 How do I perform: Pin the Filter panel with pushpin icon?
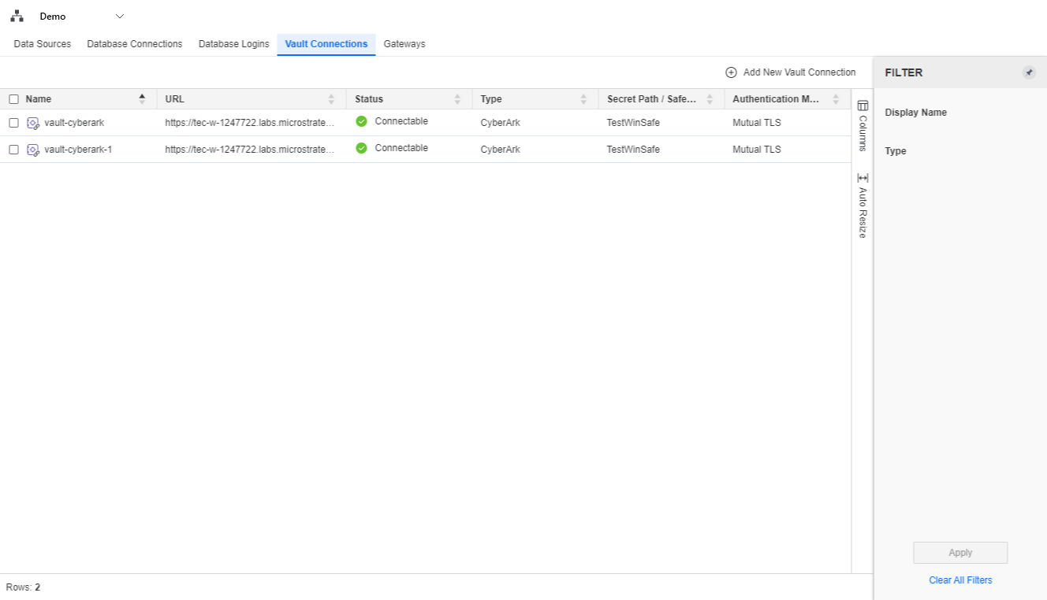click(1029, 72)
